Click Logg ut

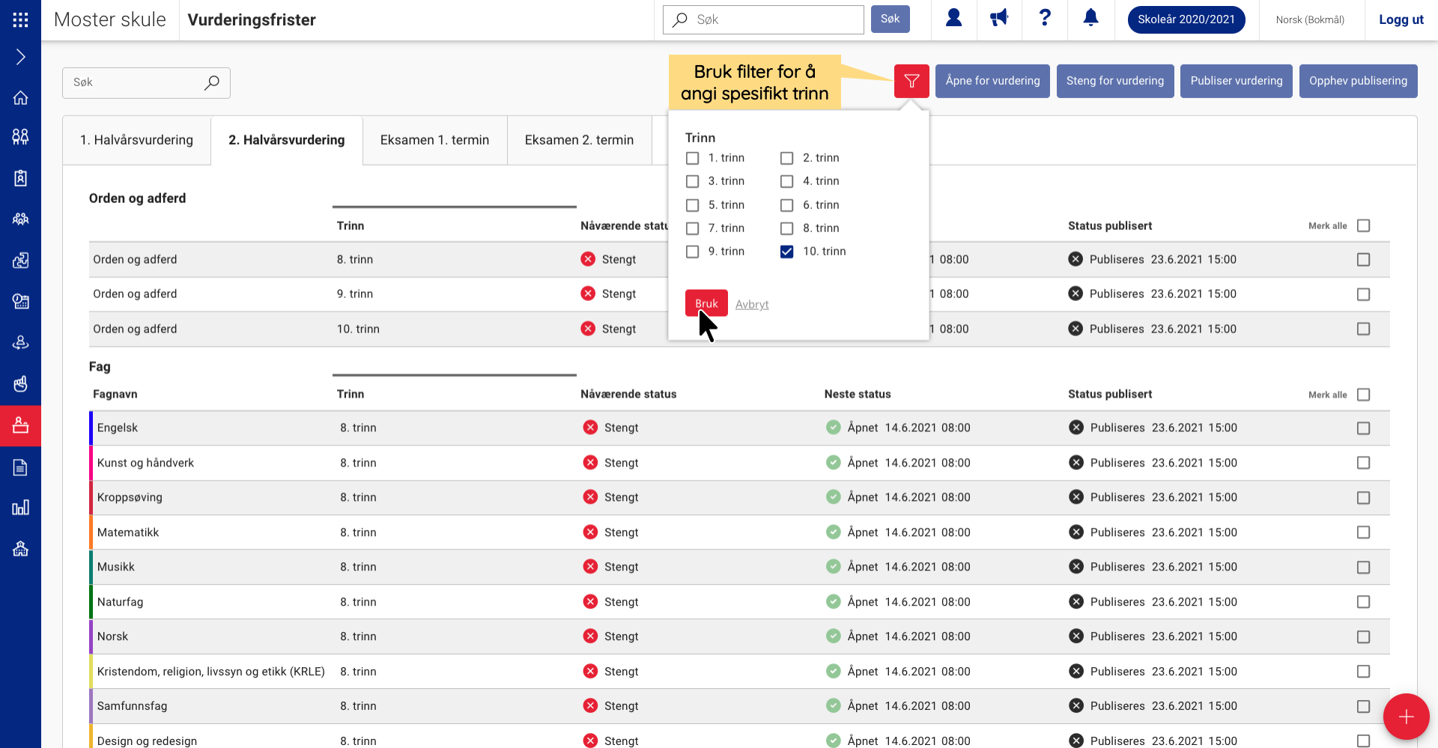1401,20
